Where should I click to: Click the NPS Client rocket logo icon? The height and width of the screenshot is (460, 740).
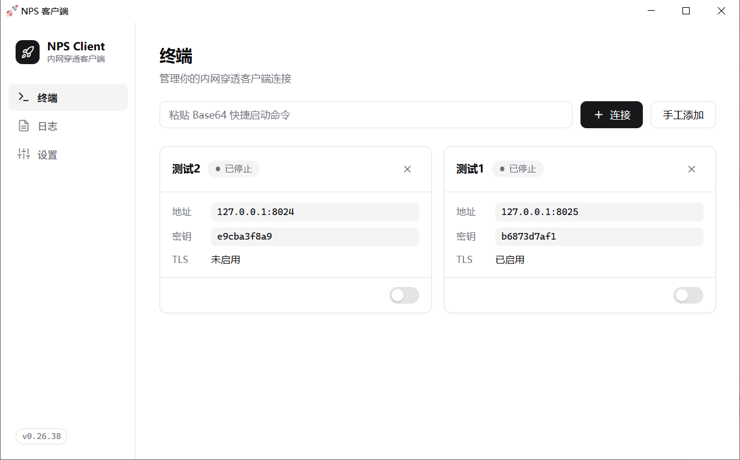[28, 52]
